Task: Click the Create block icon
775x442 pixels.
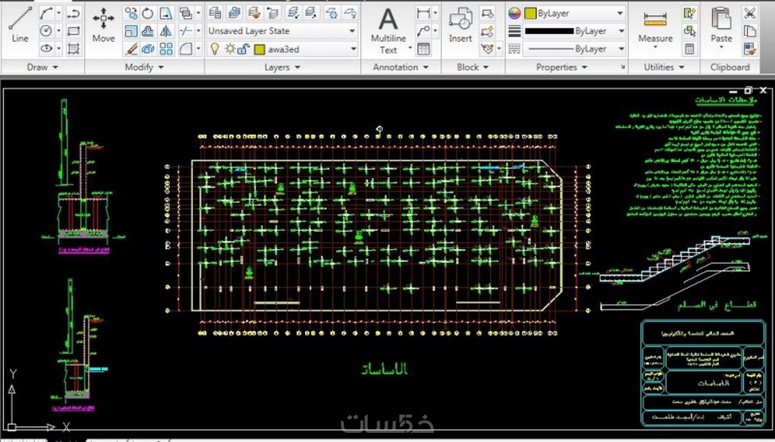Action: point(487,13)
